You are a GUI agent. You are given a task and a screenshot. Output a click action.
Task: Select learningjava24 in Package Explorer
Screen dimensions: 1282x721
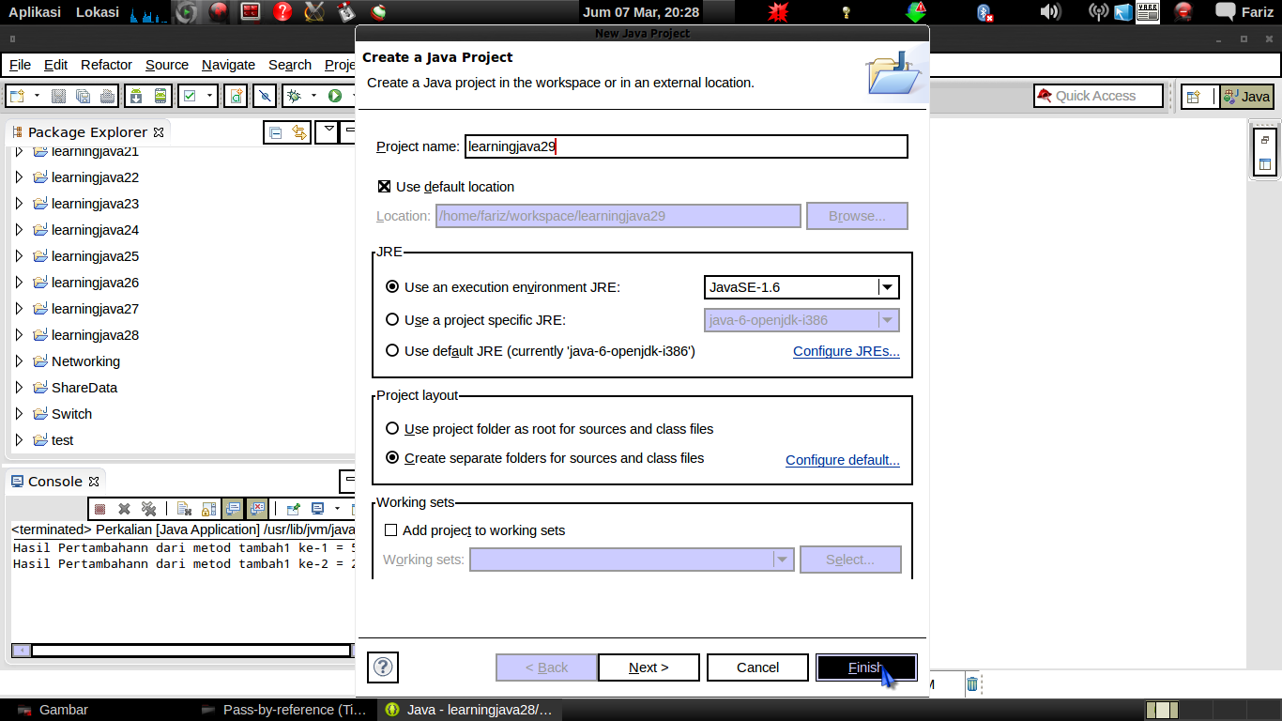pos(95,229)
